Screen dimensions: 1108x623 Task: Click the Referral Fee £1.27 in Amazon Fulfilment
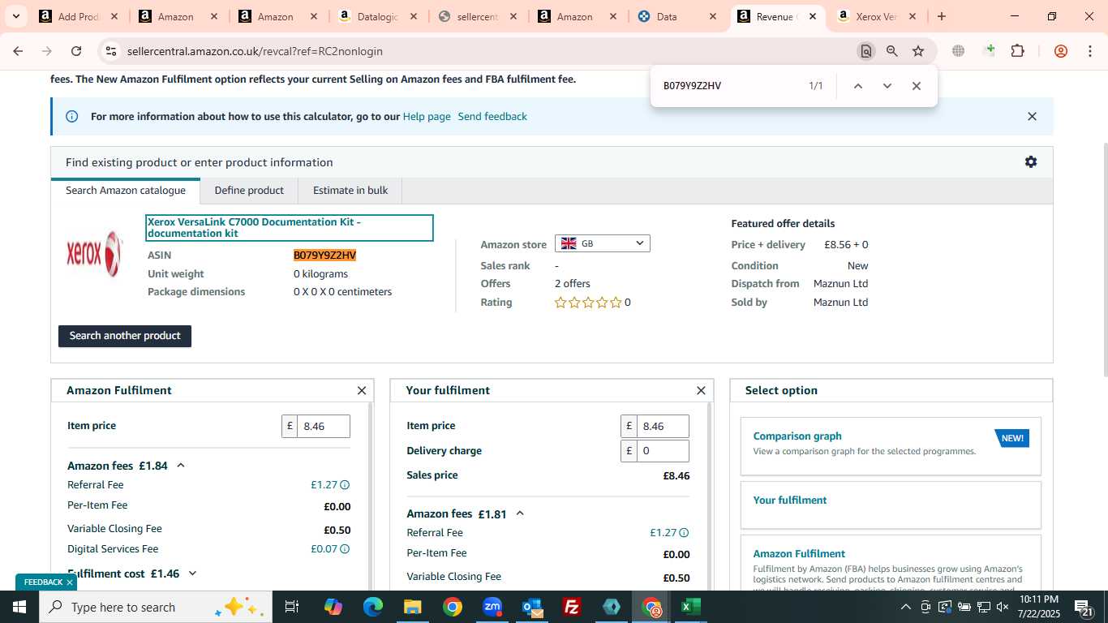point(324,485)
